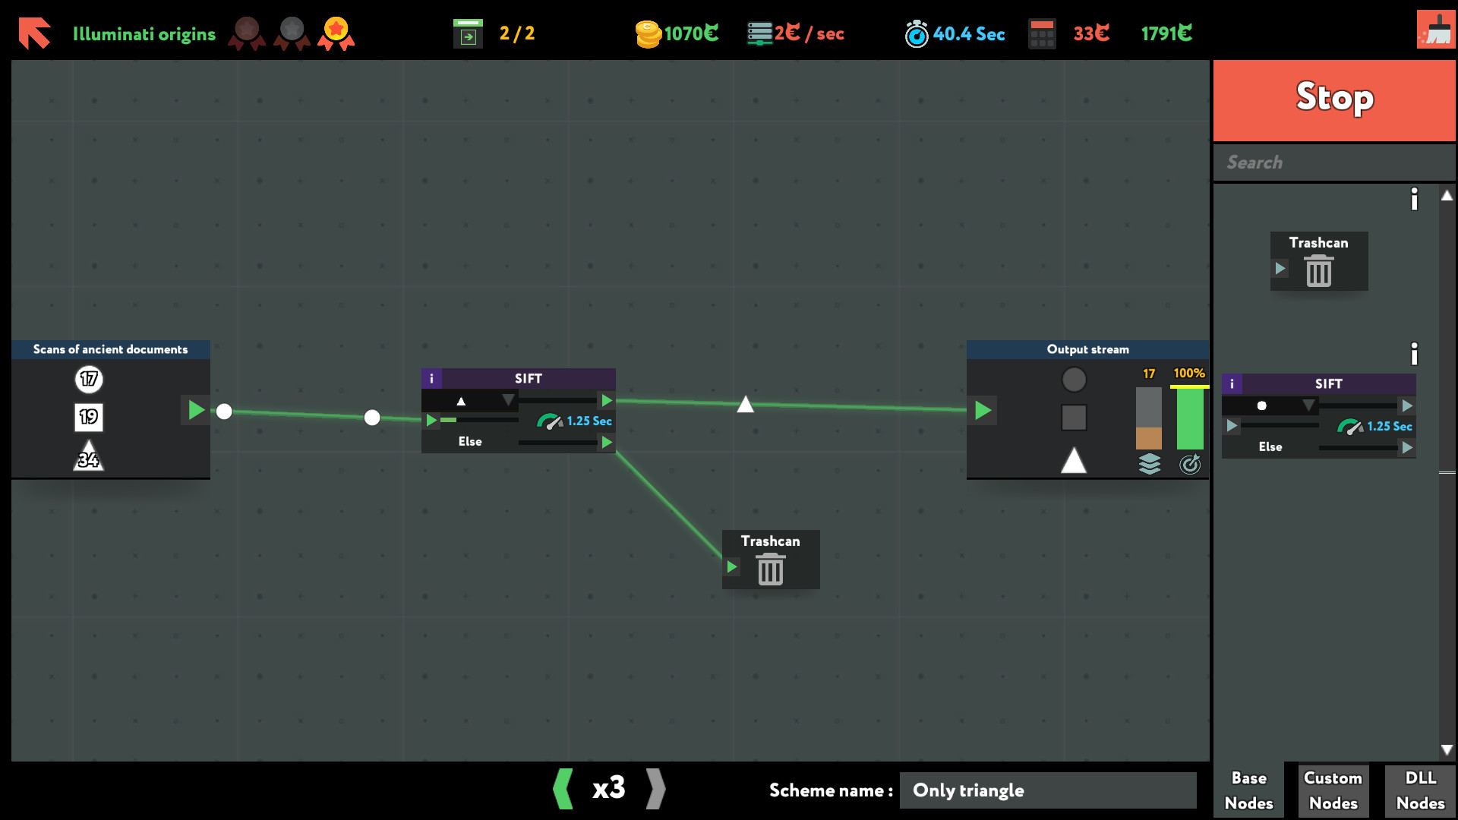Image resolution: width=1458 pixels, height=820 pixels.
Task: Click the Trashcan node icon on canvas
Action: click(x=769, y=568)
